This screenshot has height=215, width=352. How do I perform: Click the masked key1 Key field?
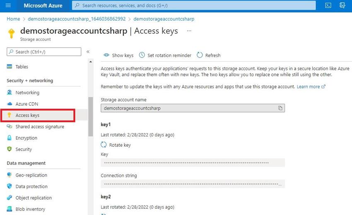tap(193, 162)
